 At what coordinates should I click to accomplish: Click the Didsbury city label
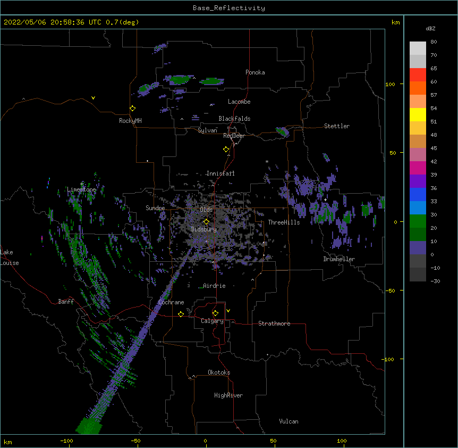coord(204,229)
